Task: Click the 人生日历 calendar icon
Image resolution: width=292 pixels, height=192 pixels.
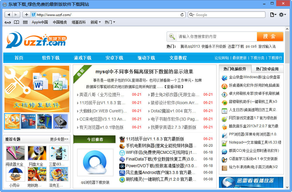Action: coord(224,111)
